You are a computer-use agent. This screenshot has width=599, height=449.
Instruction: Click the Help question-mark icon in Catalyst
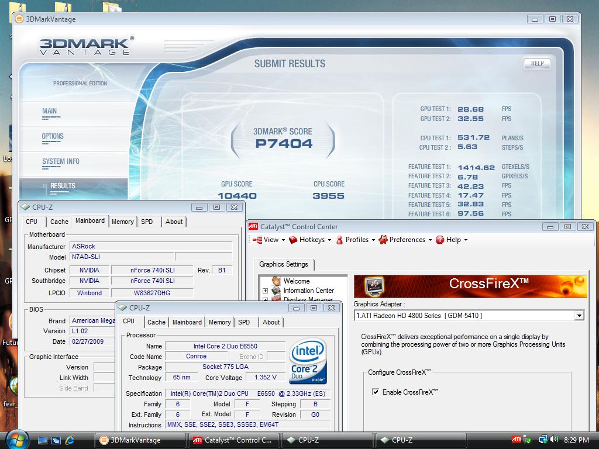click(x=440, y=240)
